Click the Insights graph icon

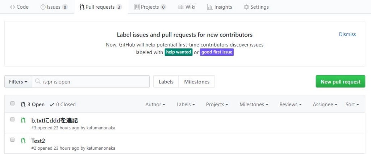coord(210,7)
